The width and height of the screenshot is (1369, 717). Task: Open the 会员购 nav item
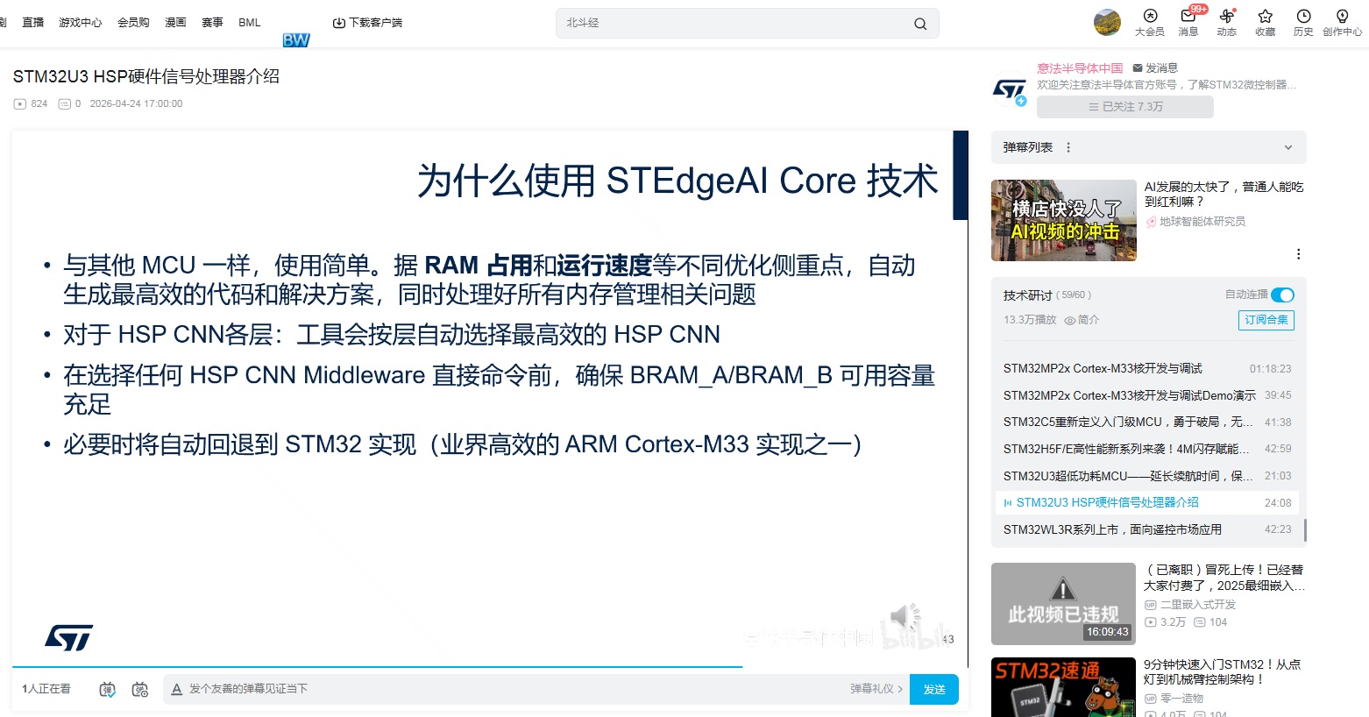133,23
